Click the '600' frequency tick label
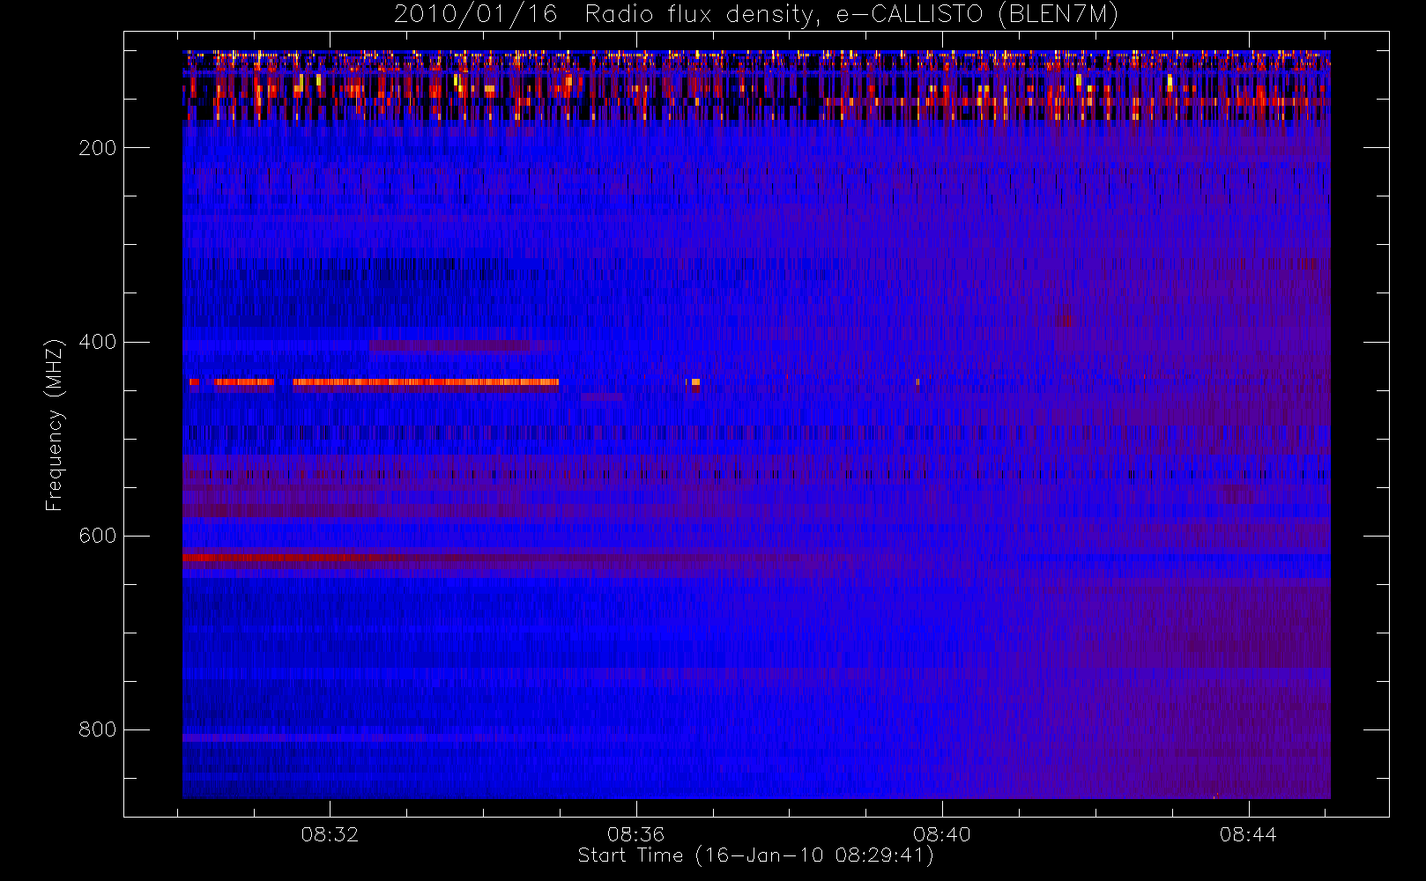Image resolution: width=1426 pixels, height=881 pixels. [x=98, y=536]
